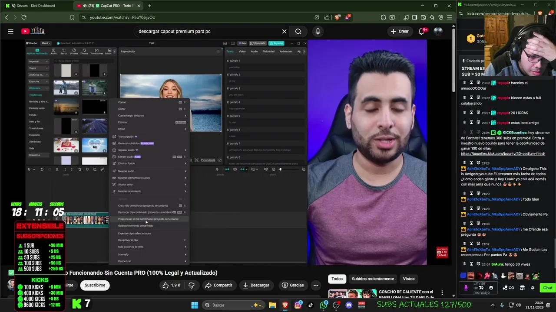
Task: Open the Brave Wallet icon
Action: pyautogui.click(x=423, y=17)
